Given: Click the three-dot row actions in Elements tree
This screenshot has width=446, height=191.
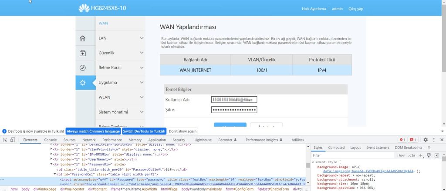Looking at the screenshot, I should point(2,180).
